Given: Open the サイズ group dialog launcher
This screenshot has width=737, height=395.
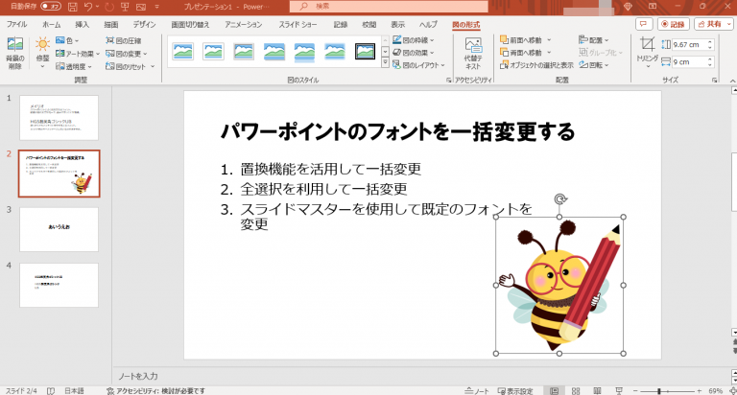Looking at the screenshot, I should coord(714,81).
